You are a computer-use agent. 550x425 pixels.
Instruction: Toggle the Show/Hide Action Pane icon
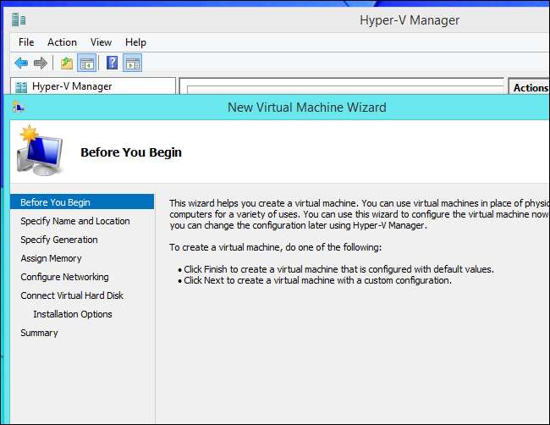[x=132, y=63]
